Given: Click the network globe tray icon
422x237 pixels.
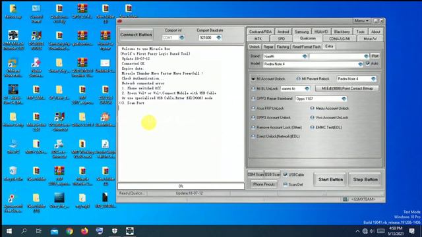Looking at the screenshot, I should tap(365, 231).
